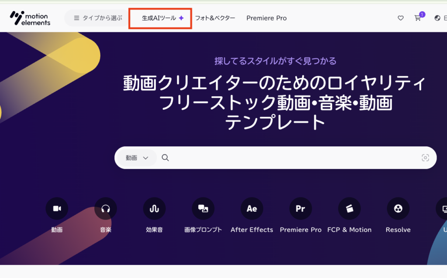447x278 pixels.
Task: Click the purple sparkle icon beside 生成AIツール
Action: click(181, 18)
